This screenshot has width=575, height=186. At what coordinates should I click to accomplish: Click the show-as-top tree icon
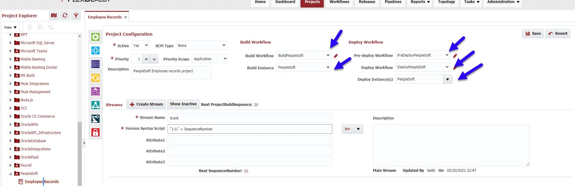click(x=51, y=27)
